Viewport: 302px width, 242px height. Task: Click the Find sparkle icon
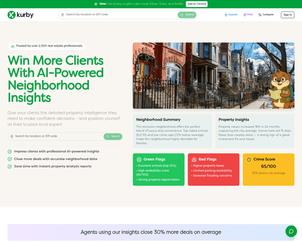coord(245,14)
